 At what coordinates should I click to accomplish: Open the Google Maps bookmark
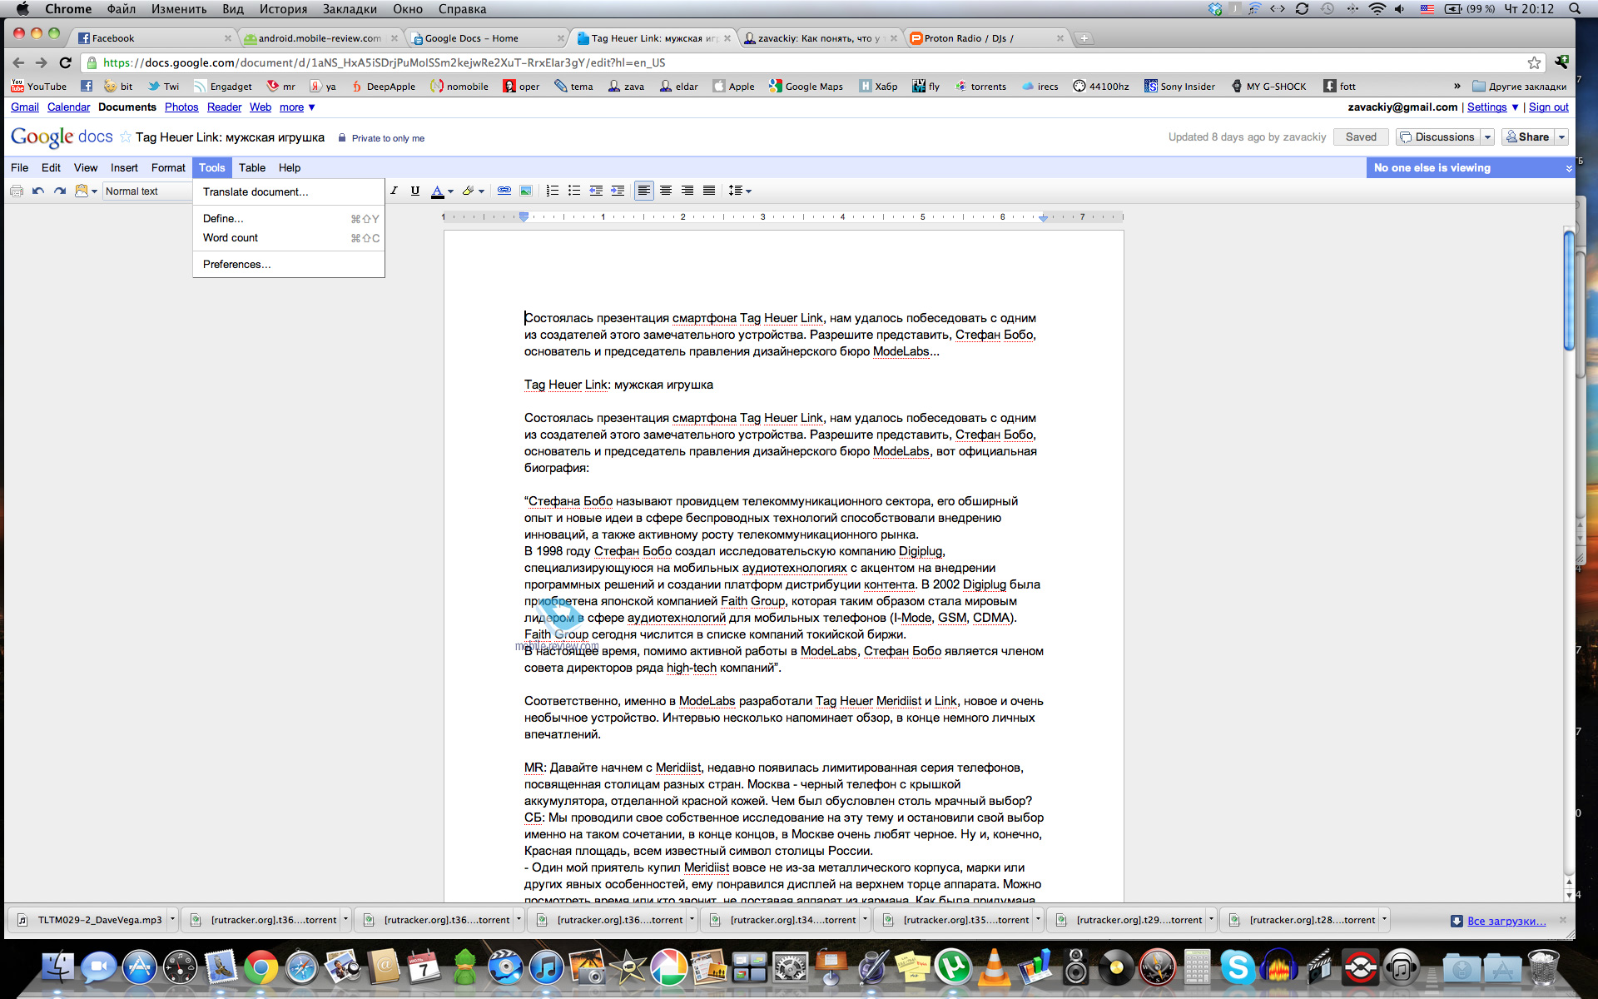(806, 87)
